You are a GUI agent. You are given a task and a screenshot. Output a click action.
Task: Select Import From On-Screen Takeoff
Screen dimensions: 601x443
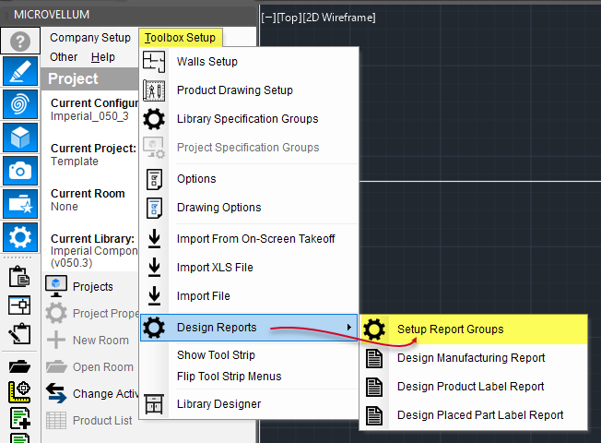249,239
